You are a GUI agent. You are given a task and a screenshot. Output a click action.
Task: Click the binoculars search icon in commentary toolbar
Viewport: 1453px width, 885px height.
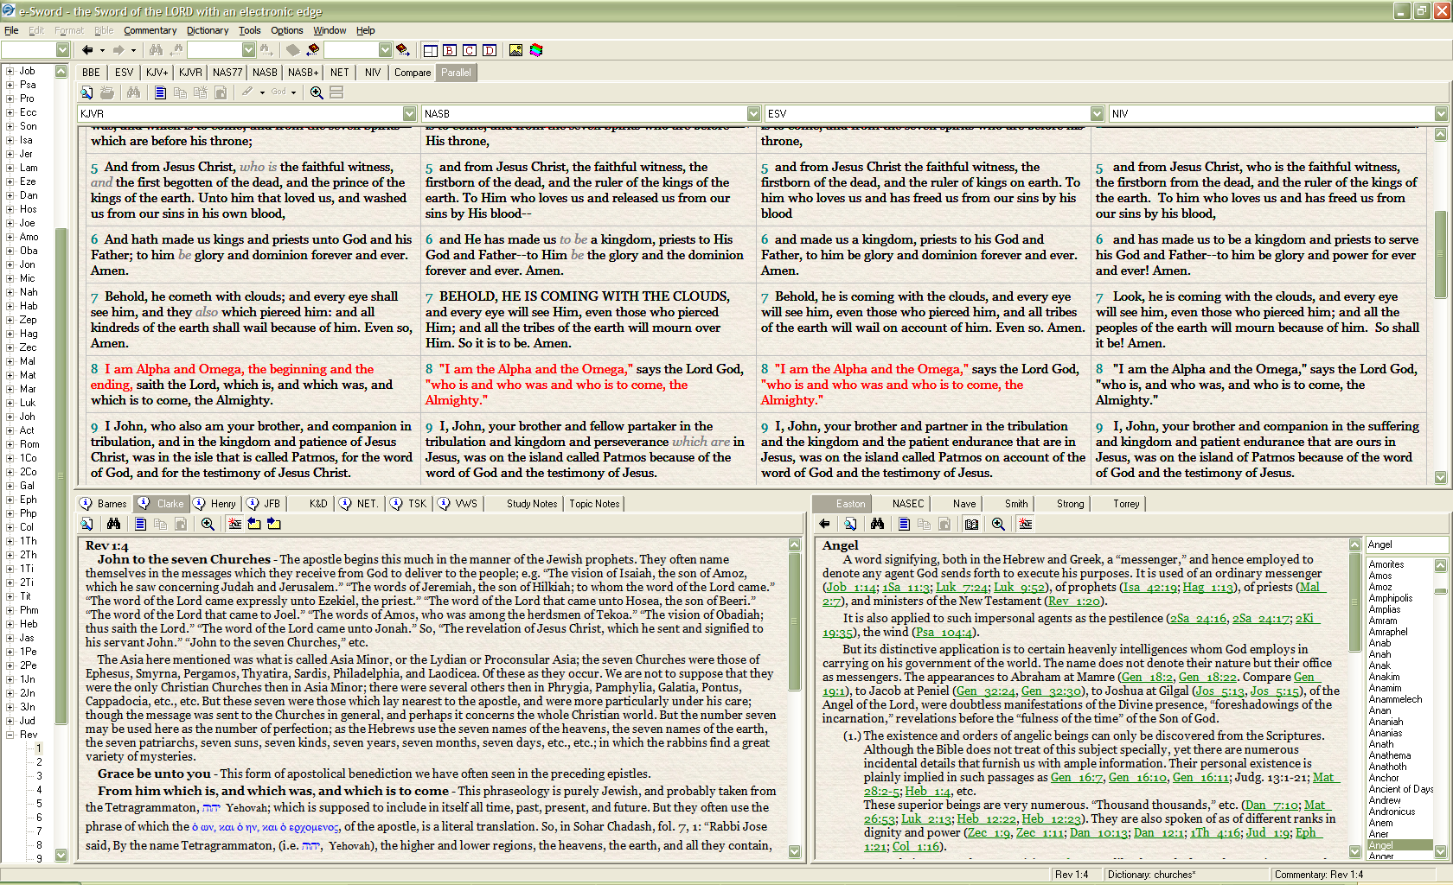tap(113, 524)
